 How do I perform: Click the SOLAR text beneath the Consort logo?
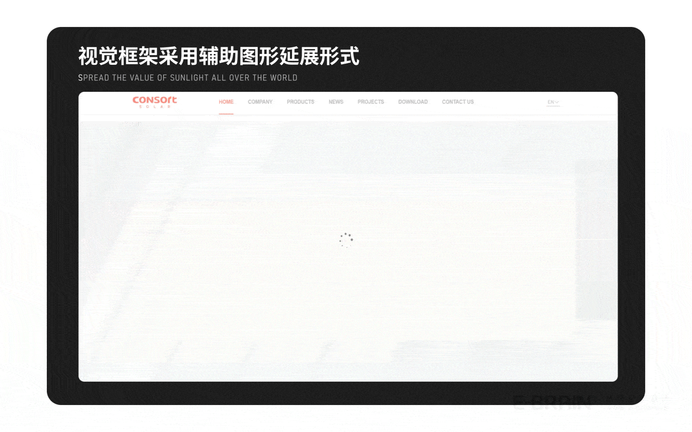[155, 107]
